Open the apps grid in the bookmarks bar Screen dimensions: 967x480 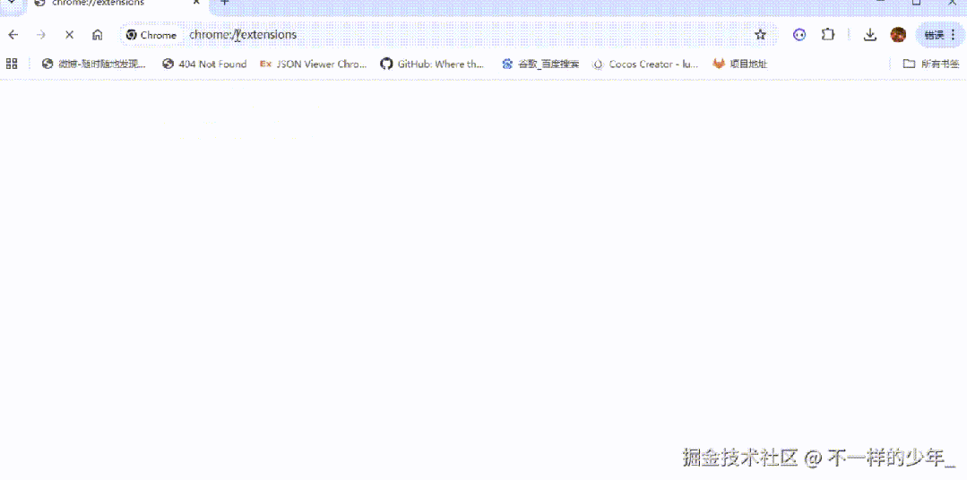(x=12, y=64)
